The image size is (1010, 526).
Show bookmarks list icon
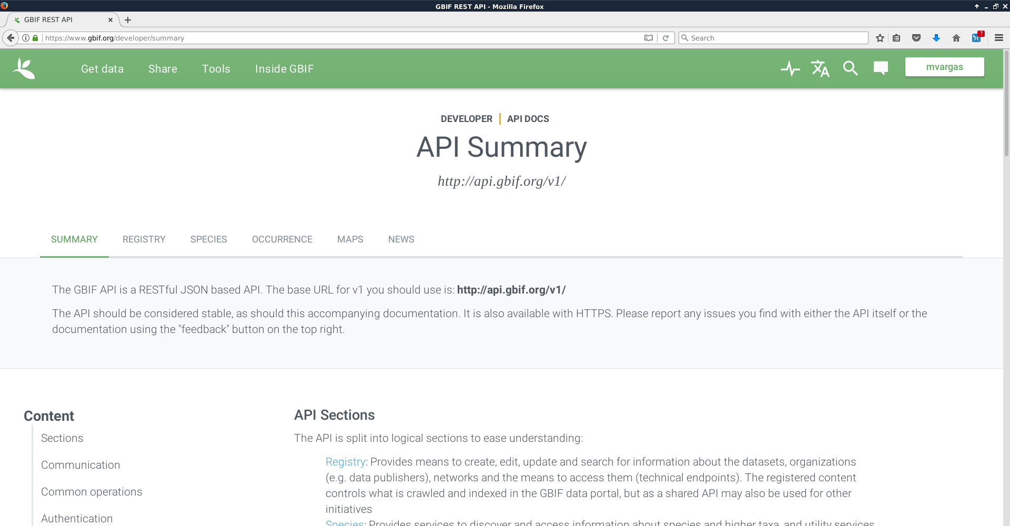pyautogui.click(x=896, y=38)
